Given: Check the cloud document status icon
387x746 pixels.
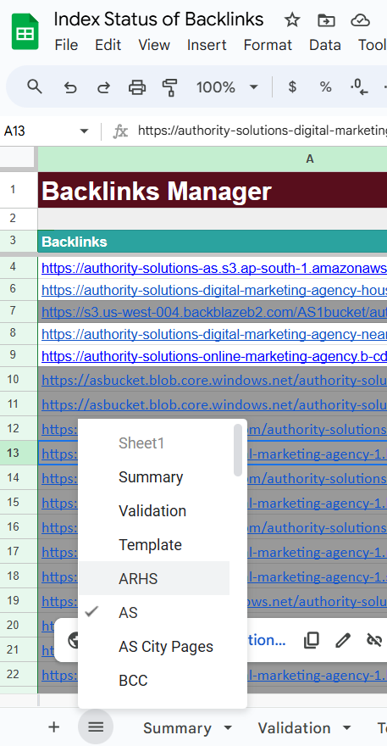Looking at the screenshot, I should (x=360, y=20).
